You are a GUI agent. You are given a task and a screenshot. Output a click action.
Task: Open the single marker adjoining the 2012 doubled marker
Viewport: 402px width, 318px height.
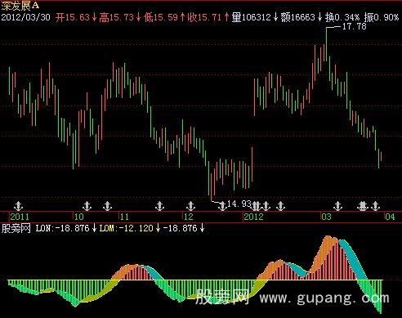pos(266,206)
